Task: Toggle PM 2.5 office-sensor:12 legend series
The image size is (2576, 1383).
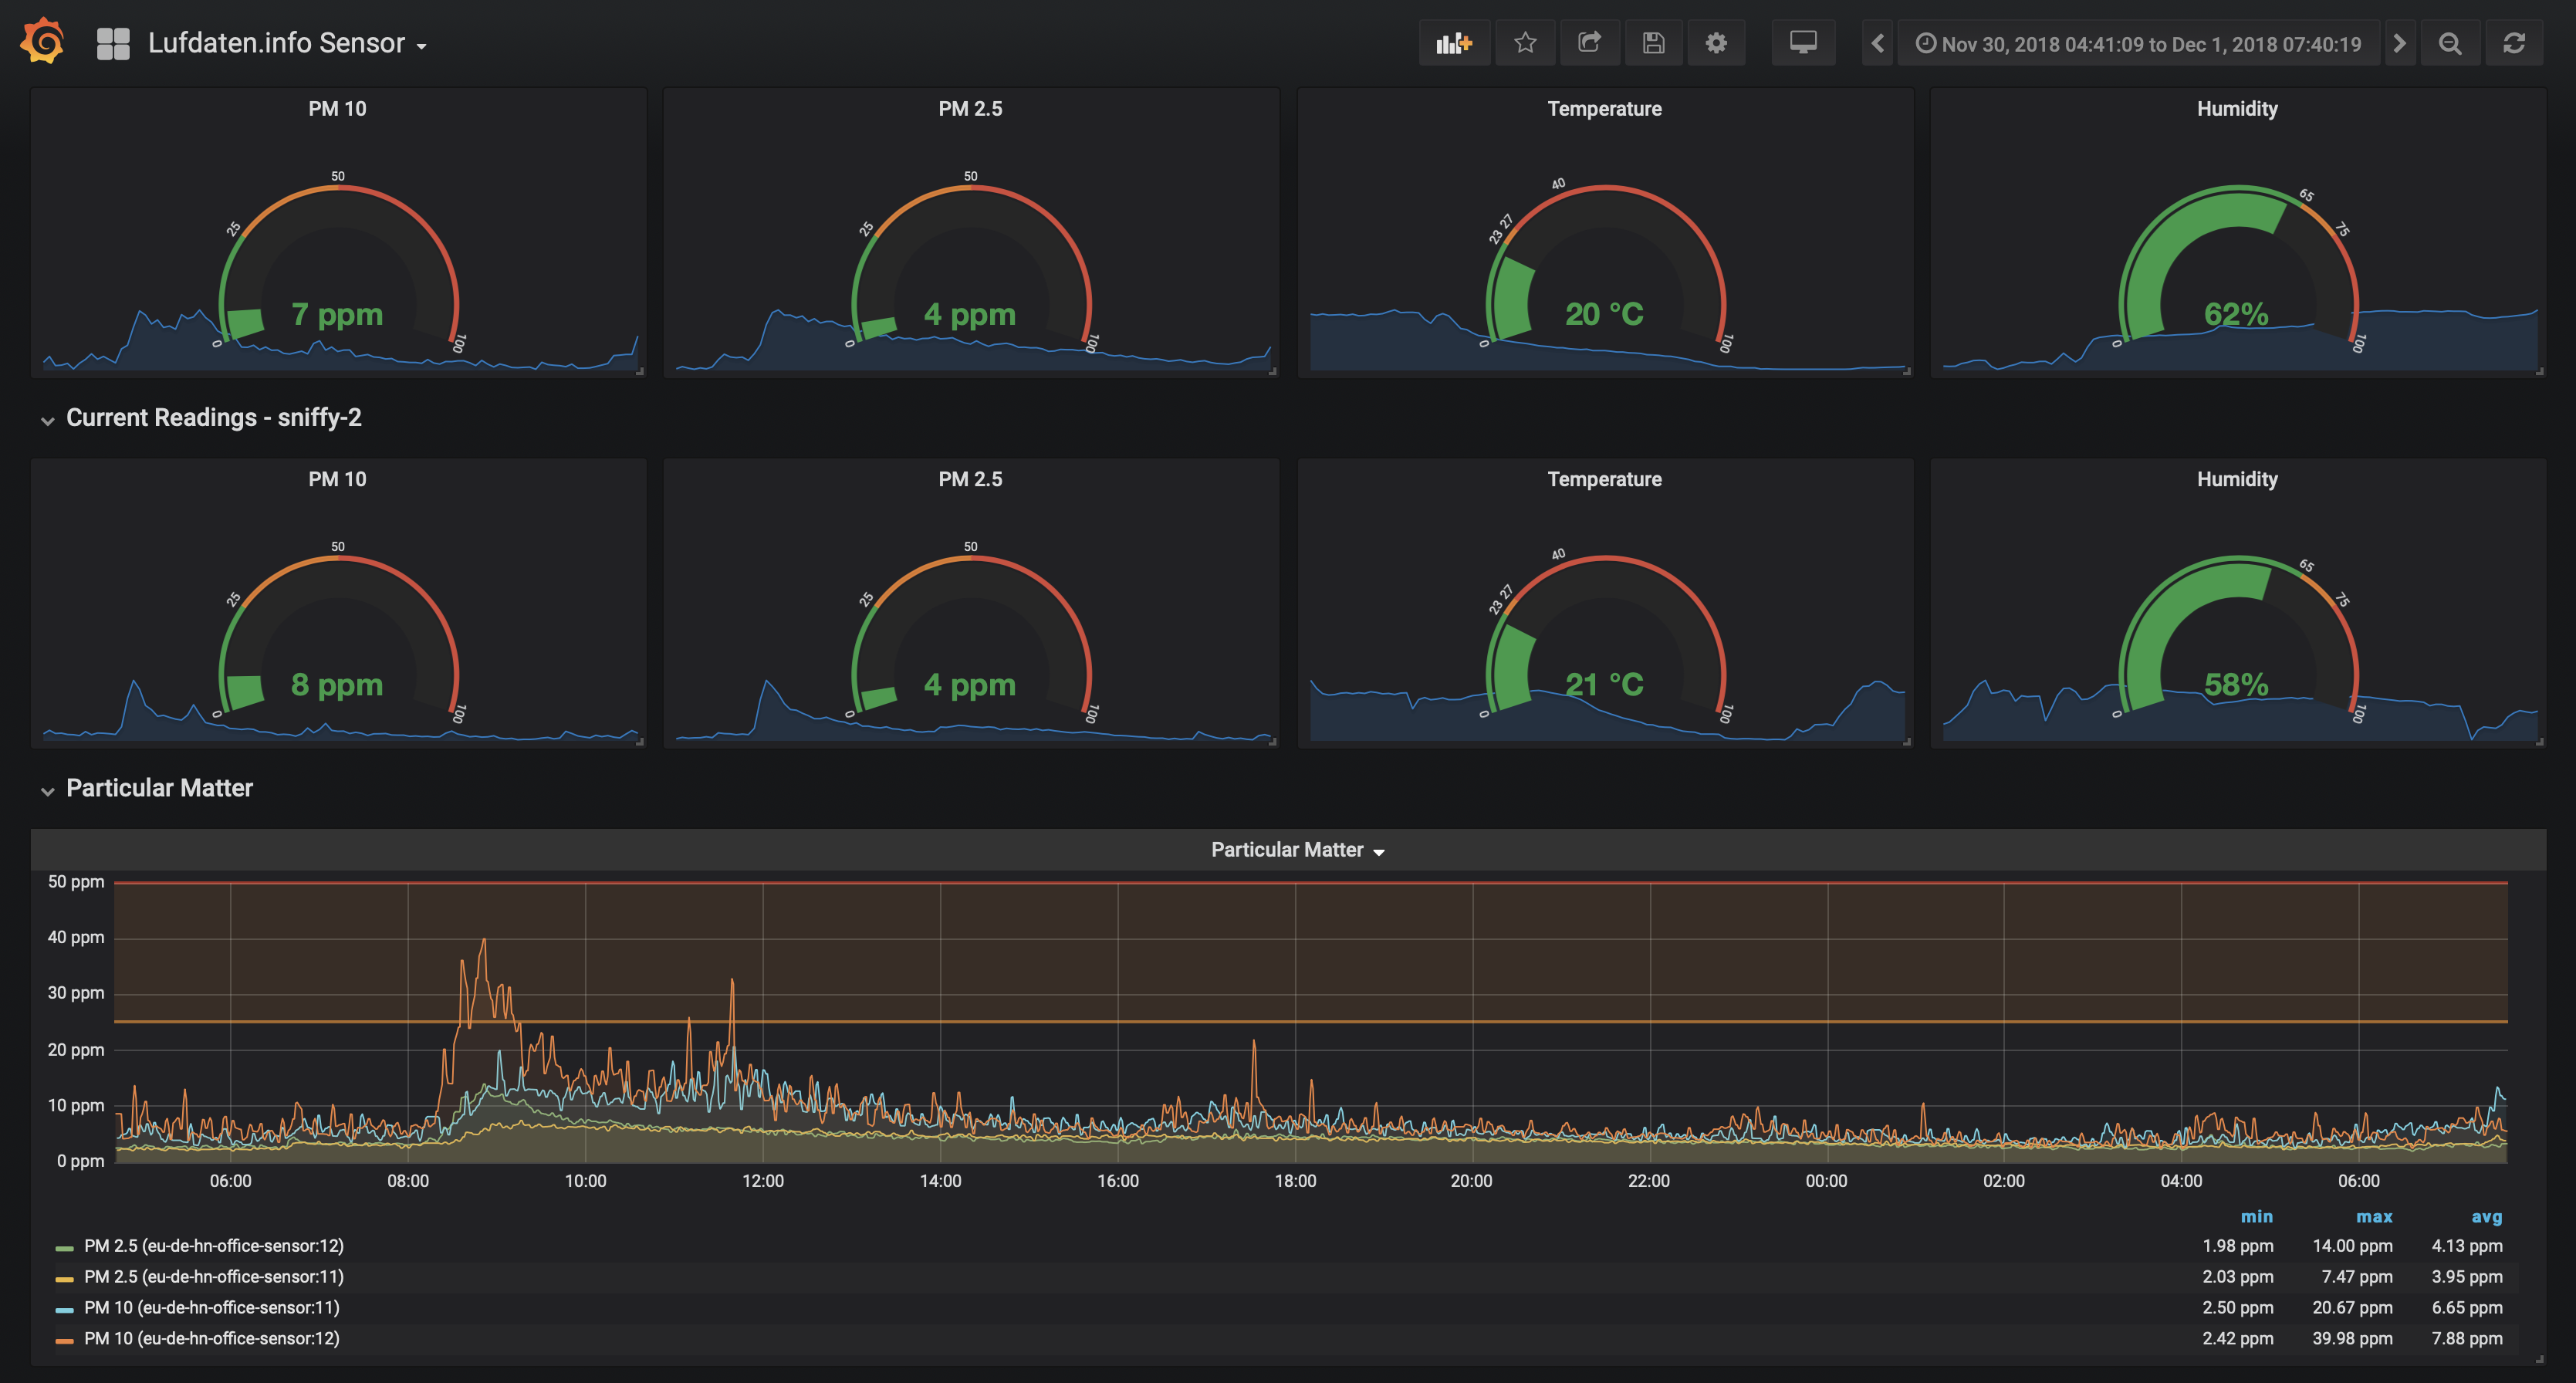Action: click(213, 1246)
